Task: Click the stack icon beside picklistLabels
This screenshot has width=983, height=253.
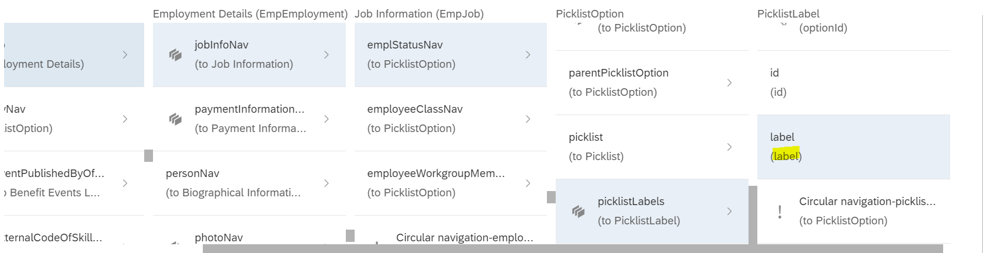Action: click(578, 212)
